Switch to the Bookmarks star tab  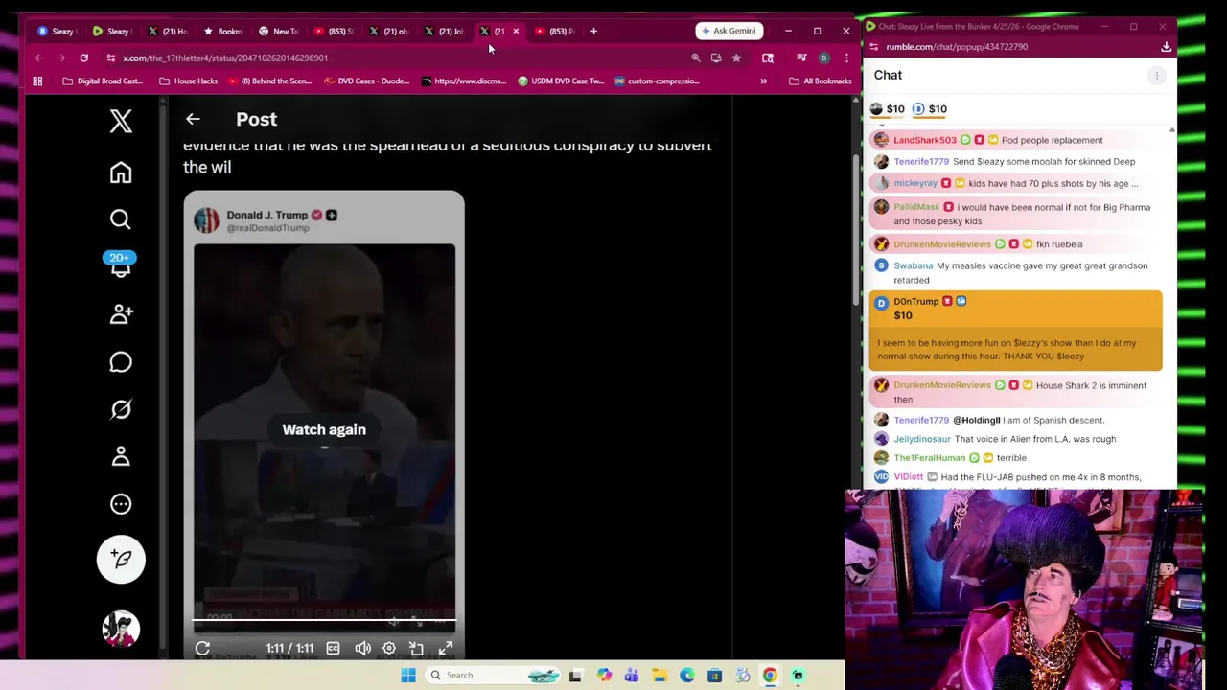(223, 31)
